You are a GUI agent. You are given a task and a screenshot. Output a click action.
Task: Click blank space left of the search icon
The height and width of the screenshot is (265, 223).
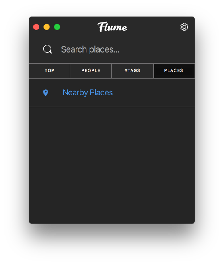[36, 49]
